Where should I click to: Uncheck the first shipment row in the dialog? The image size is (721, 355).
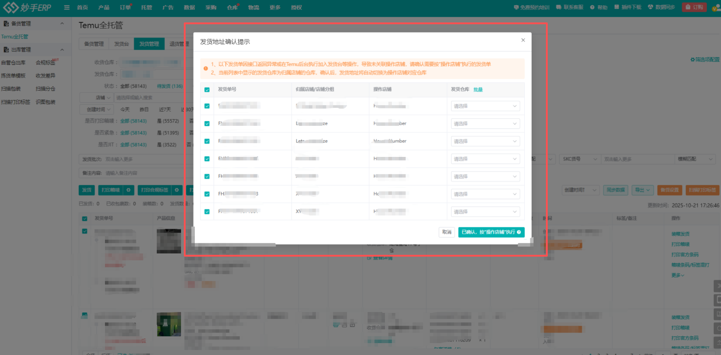(207, 106)
